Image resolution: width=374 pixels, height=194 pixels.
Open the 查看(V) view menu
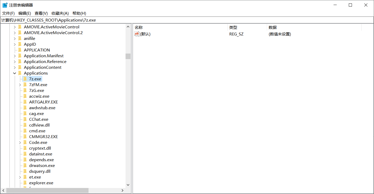click(41, 13)
